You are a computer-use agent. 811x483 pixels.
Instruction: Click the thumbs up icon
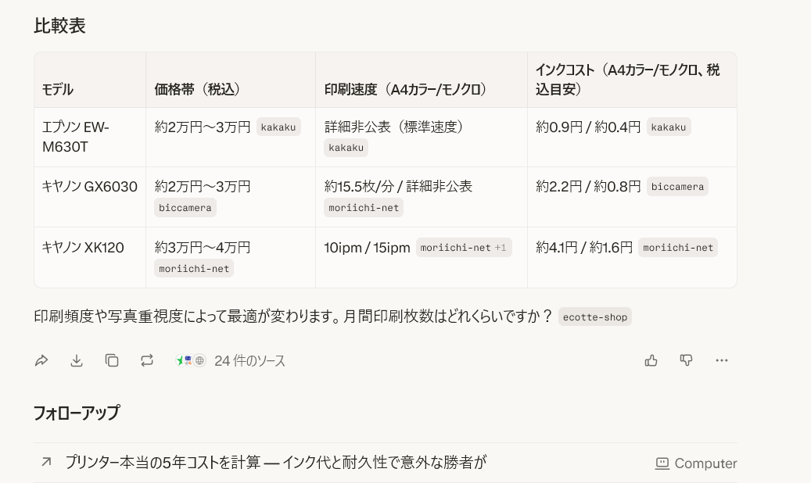point(651,360)
